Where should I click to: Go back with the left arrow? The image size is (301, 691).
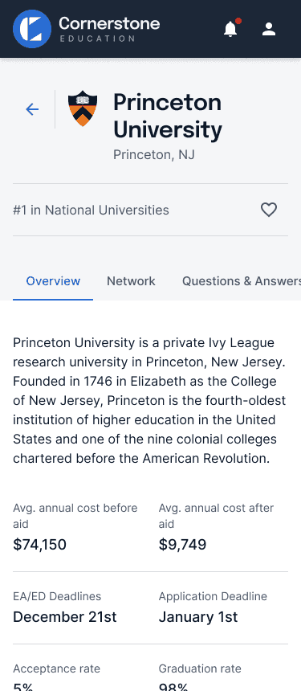point(32,109)
